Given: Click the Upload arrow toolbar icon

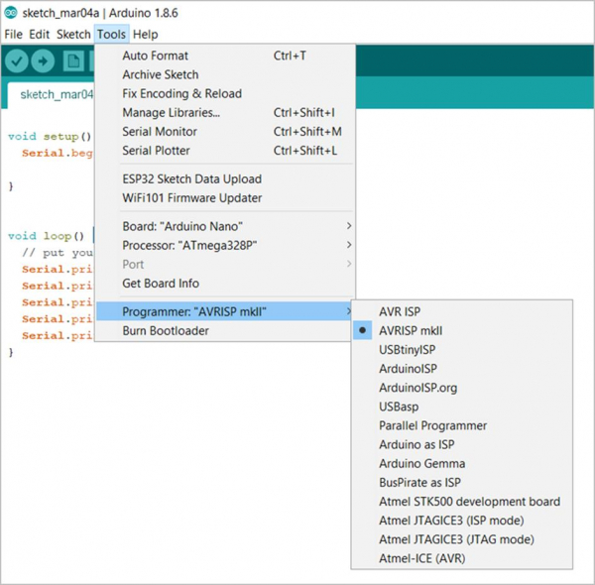Looking at the screenshot, I should pos(44,61).
